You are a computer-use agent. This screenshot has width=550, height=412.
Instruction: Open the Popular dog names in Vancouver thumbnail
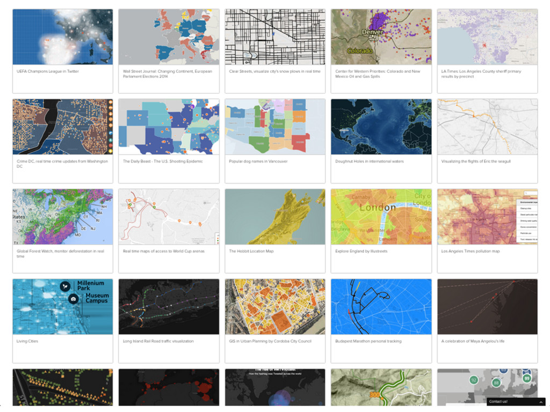point(275,127)
